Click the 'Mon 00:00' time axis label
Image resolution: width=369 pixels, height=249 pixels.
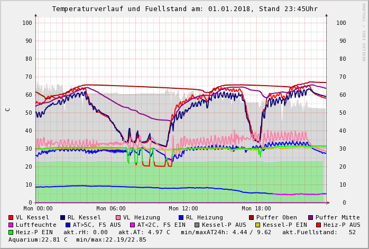tap(38, 209)
